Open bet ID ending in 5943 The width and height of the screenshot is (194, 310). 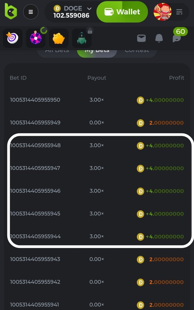coord(35,259)
